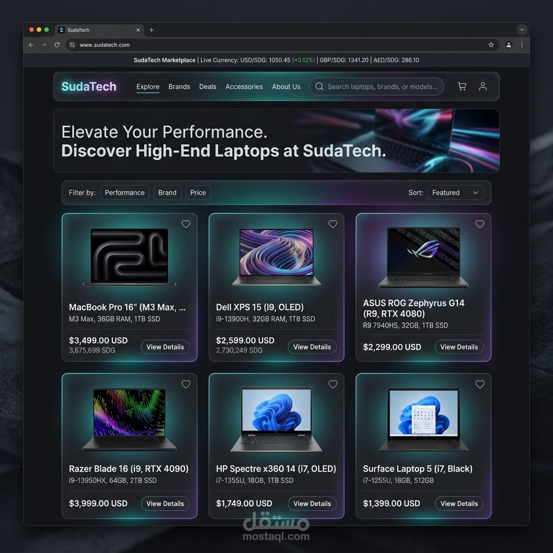Reload the page
The width and height of the screenshot is (553, 553).
57,45
